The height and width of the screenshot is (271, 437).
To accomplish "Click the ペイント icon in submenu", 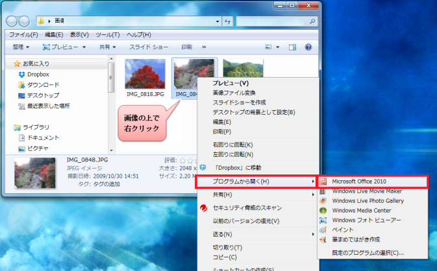I will tap(323, 230).
